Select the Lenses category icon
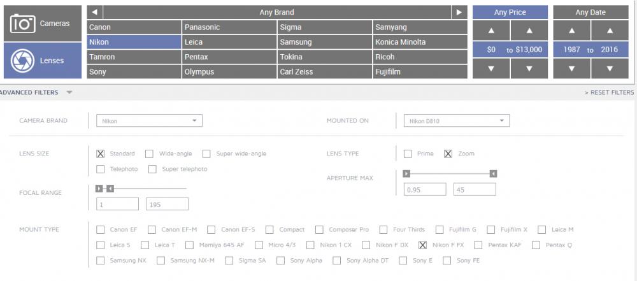The height and width of the screenshot is (281, 637). (22, 61)
